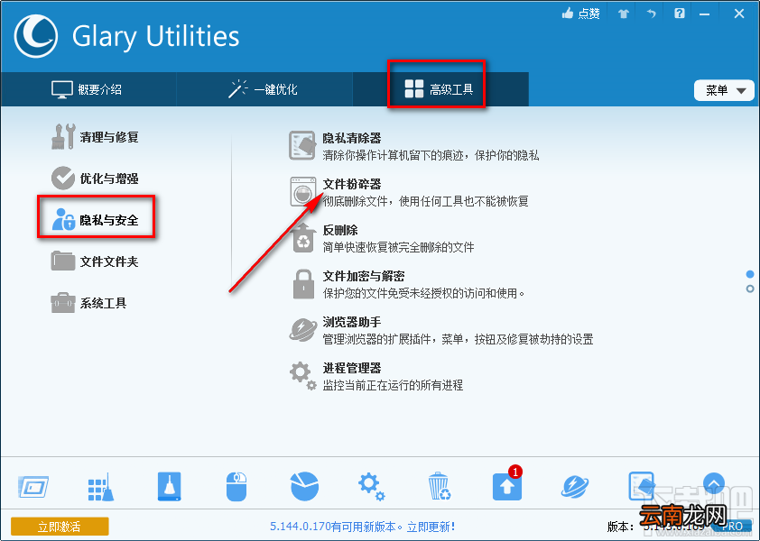Select the 优化与增强 category

point(95,179)
